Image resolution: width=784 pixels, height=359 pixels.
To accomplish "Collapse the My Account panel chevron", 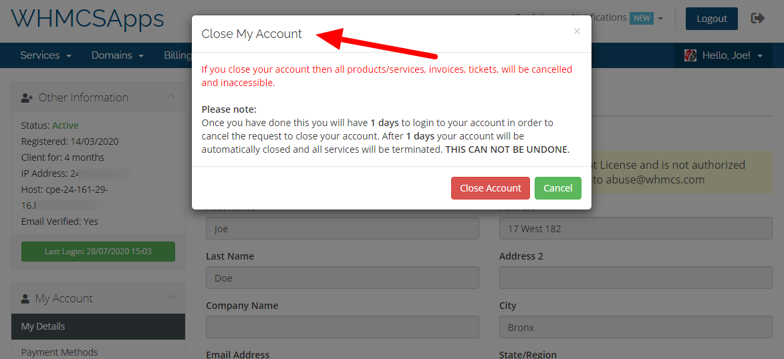I will (x=171, y=297).
